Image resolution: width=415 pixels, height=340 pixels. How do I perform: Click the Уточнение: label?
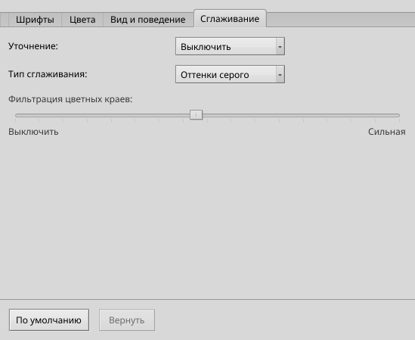(33, 46)
